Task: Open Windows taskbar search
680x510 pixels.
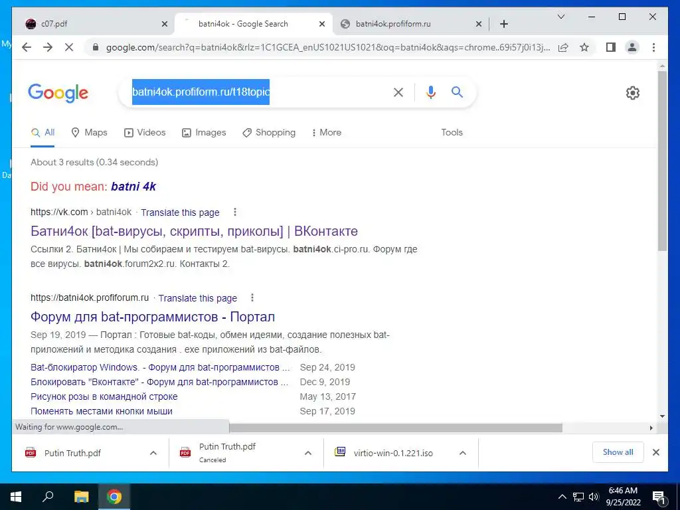Action: 48,497
